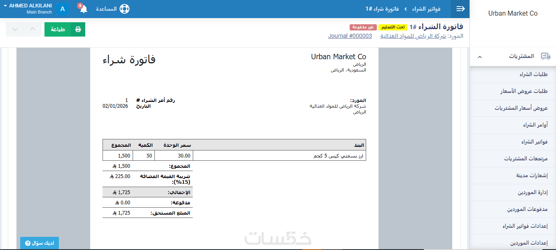The image size is (556, 250).
Task: Open طلبات عروض الأسعار menu item
Action: 513,91
